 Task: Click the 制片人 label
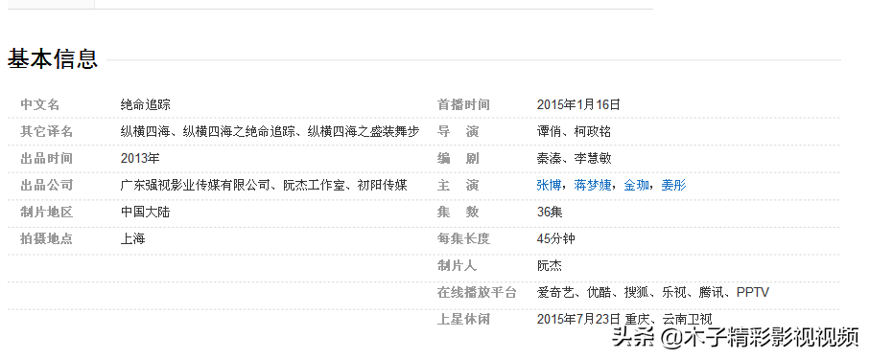pyautogui.click(x=457, y=266)
